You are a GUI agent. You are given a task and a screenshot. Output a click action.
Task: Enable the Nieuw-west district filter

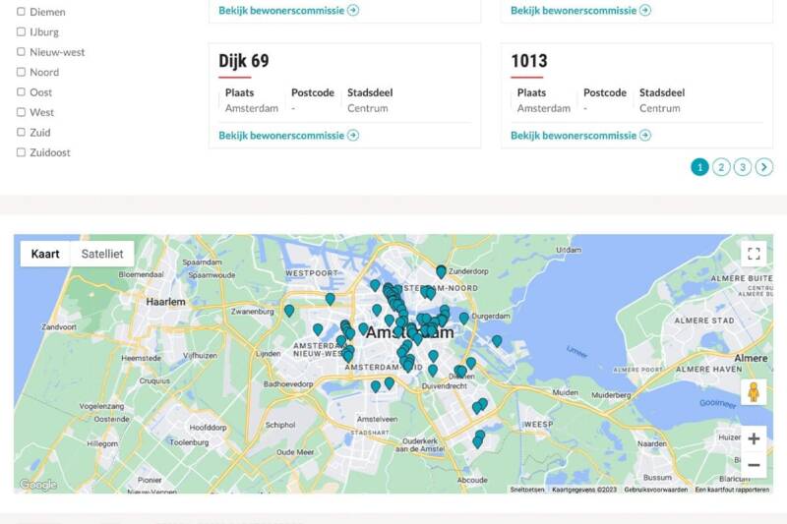point(21,52)
